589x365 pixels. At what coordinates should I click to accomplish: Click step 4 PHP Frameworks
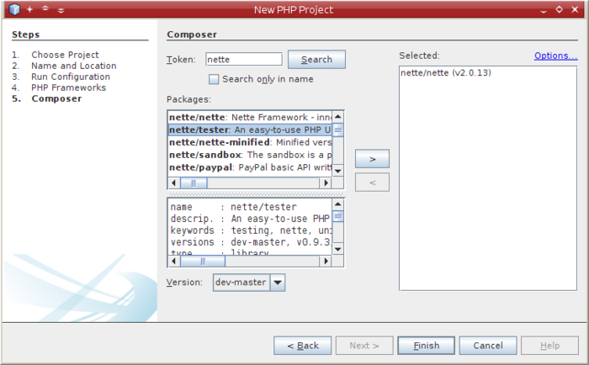pyautogui.click(x=68, y=87)
